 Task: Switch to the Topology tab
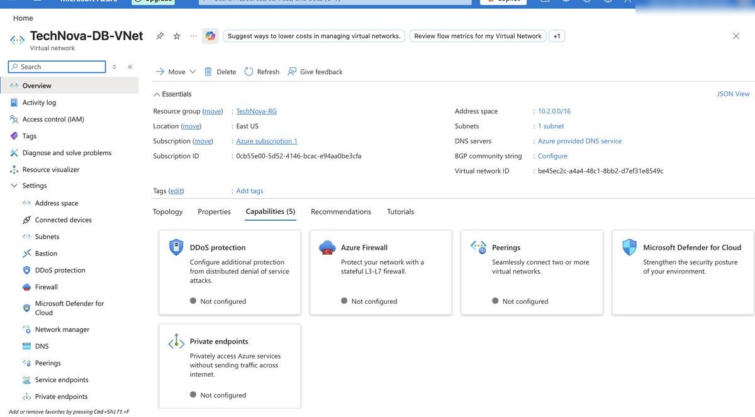pyautogui.click(x=167, y=211)
